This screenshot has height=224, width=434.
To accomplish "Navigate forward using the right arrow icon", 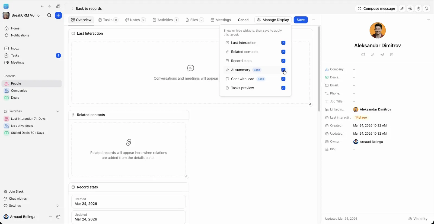I will tap(49, 6).
